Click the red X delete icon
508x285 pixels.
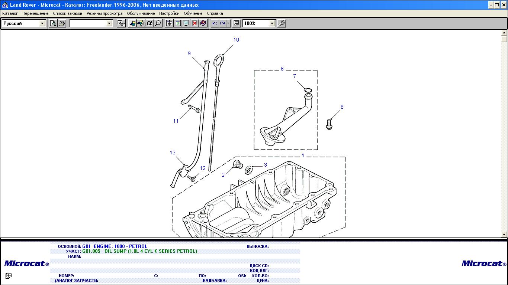(x=194, y=23)
